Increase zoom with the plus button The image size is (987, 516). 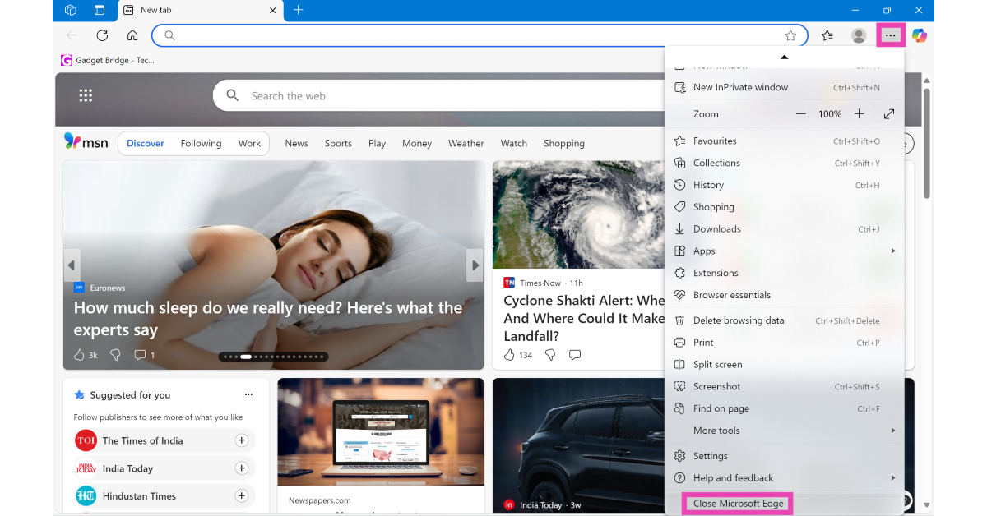[x=859, y=114]
